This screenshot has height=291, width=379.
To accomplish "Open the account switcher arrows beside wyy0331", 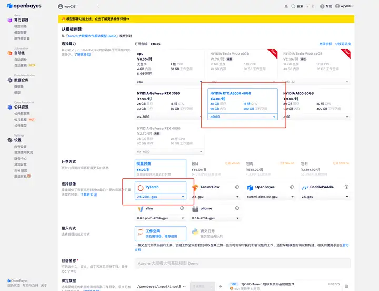I will [98, 6].
